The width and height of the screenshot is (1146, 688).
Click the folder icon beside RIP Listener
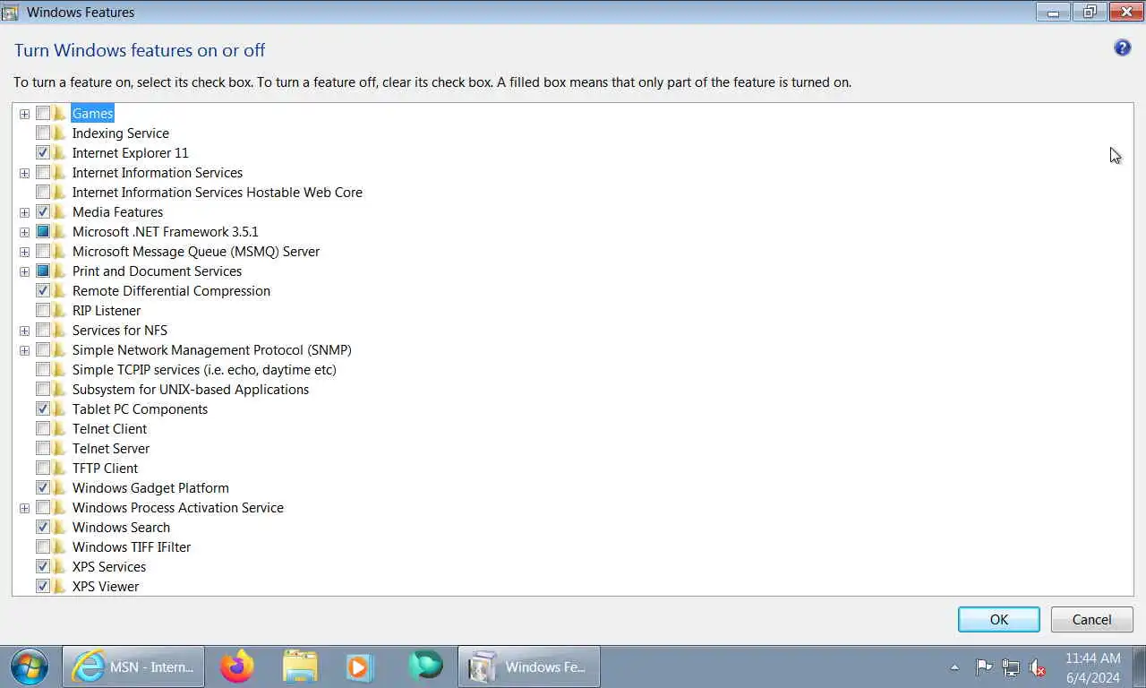(x=60, y=311)
